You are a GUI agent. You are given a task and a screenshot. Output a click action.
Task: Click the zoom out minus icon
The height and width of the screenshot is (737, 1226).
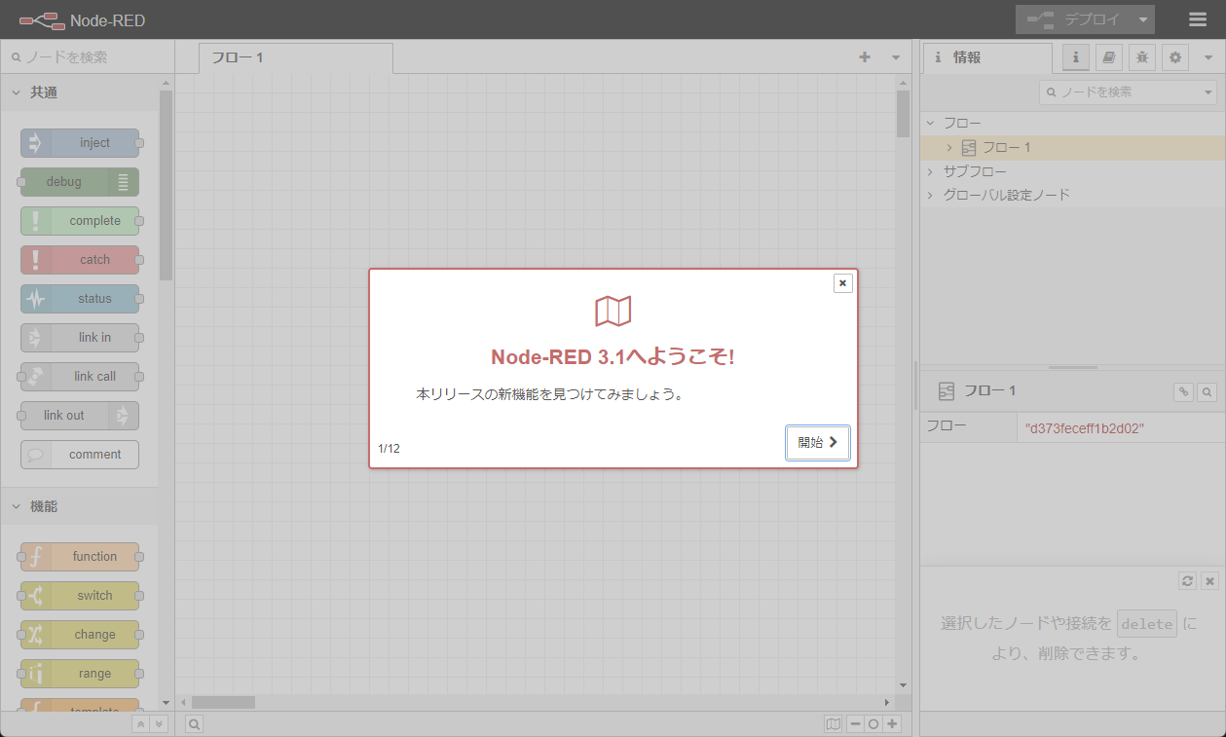(855, 724)
